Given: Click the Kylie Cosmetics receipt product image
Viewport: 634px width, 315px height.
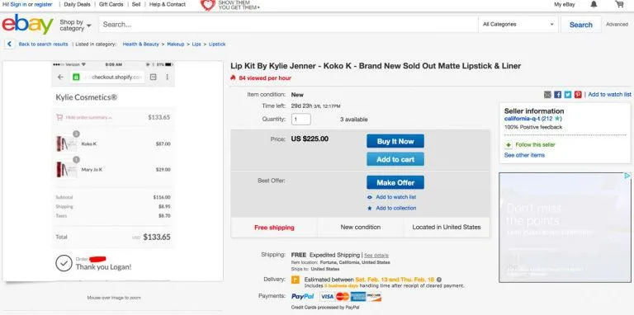Looking at the screenshot, I should click(113, 172).
